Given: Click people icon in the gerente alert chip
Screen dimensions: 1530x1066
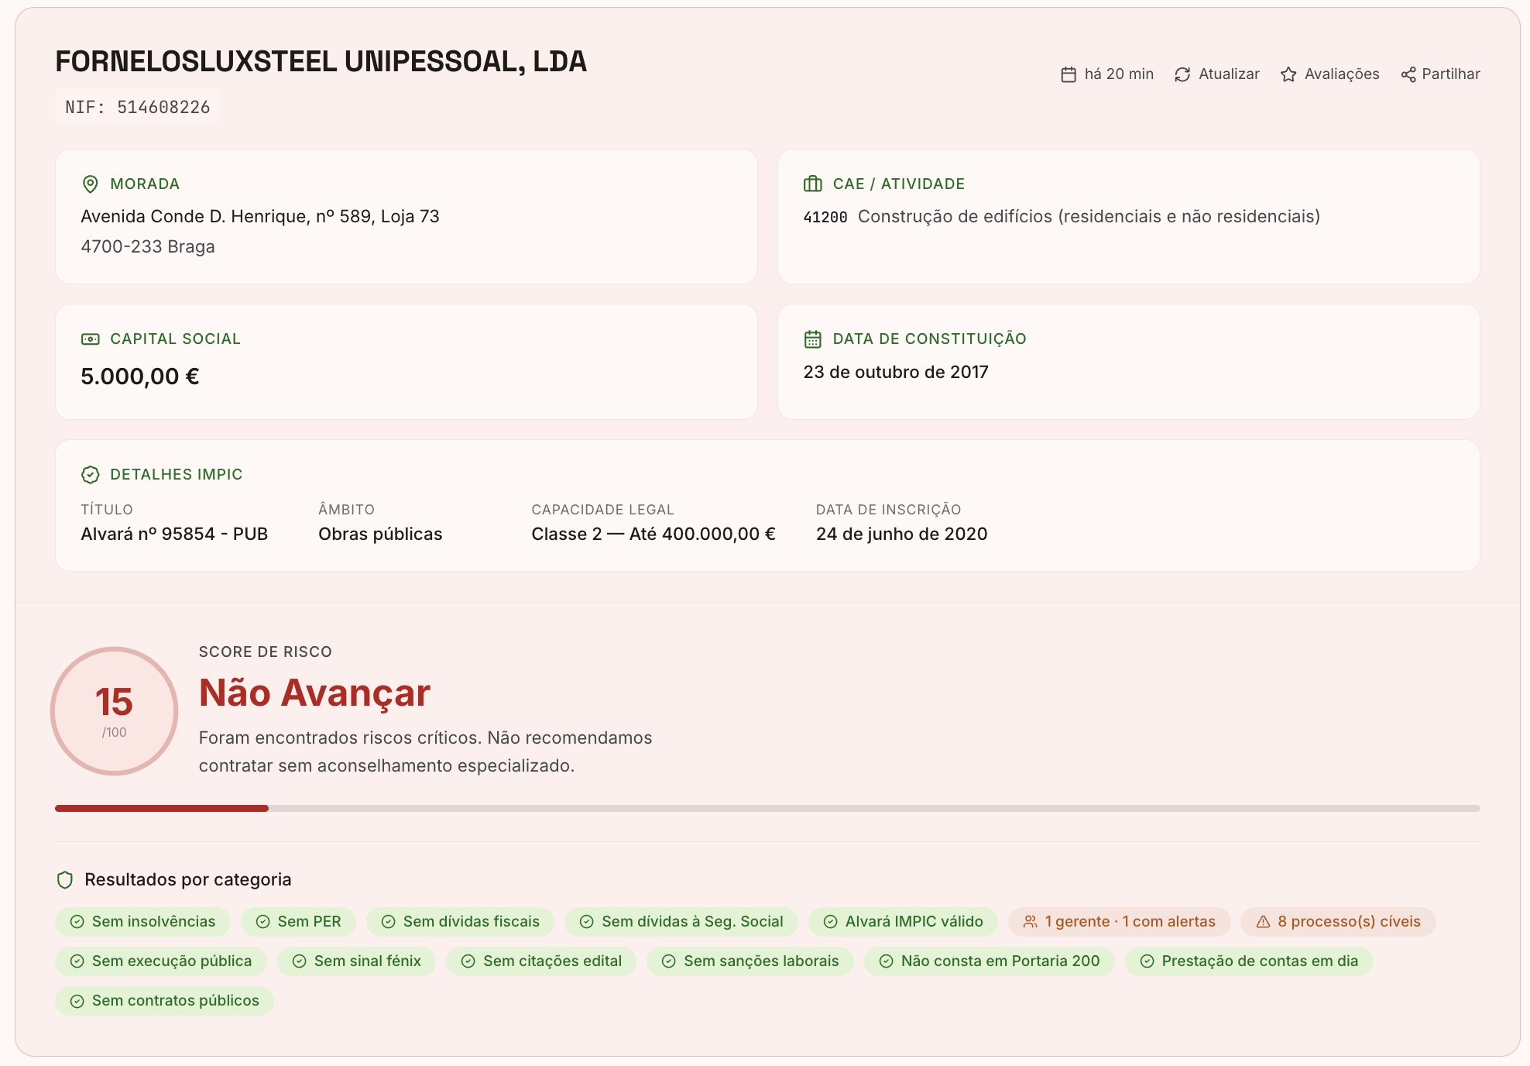Looking at the screenshot, I should pos(1031,922).
